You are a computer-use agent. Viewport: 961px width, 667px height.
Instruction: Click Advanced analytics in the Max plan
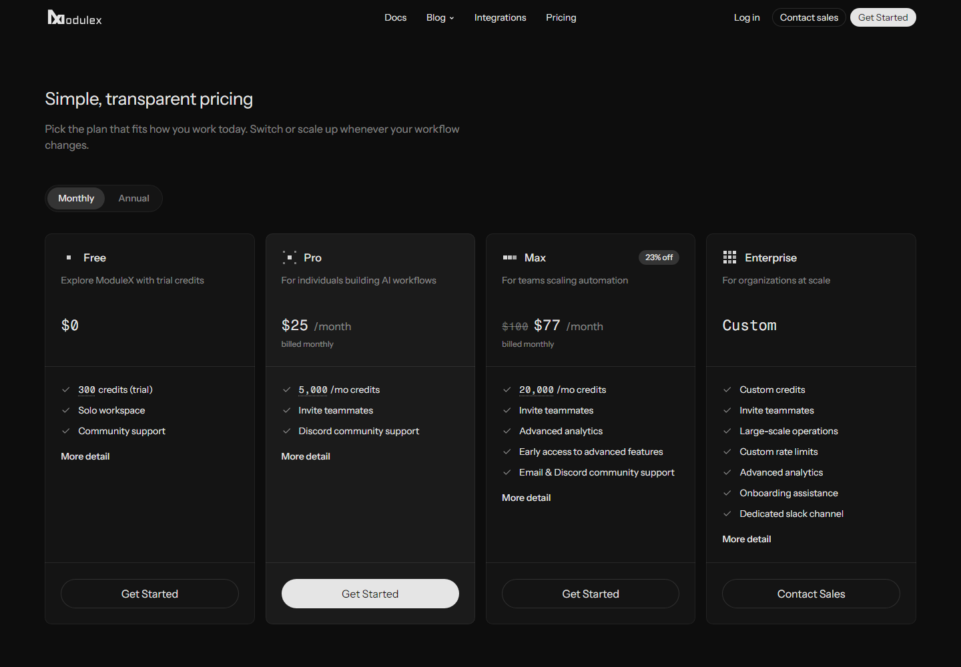click(561, 431)
